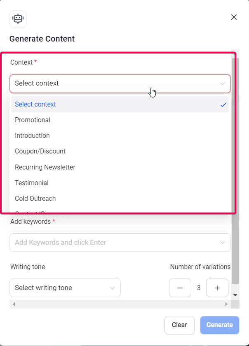
Task: Click the horizontal scrollbar right arrow
Action: coord(226,304)
